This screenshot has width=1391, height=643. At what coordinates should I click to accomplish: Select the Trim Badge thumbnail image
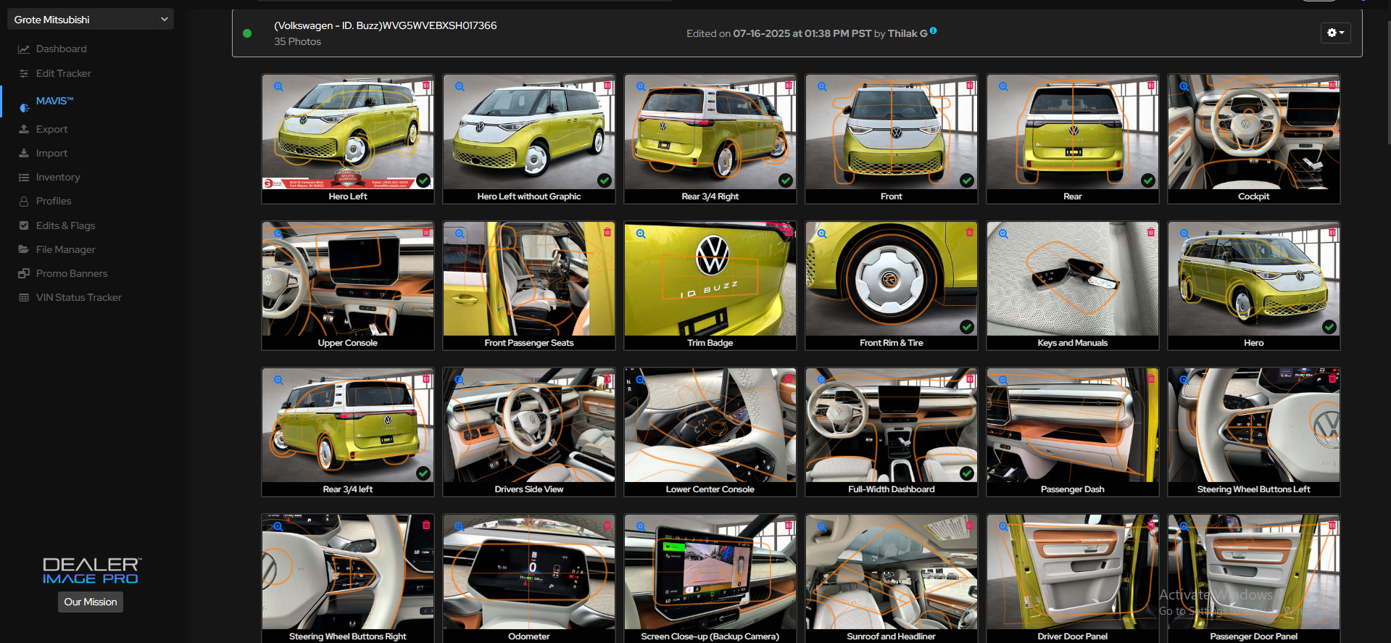point(710,279)
